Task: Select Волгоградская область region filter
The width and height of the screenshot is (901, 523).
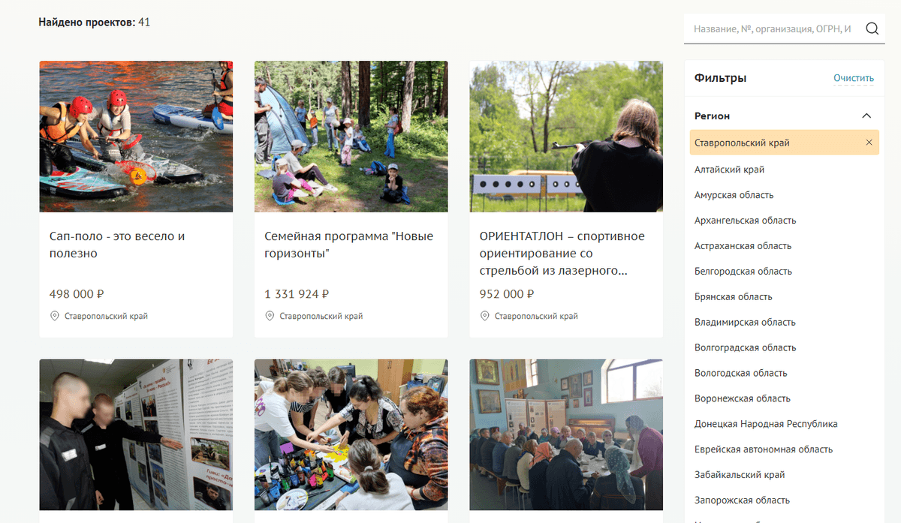Action: [746, 348]
